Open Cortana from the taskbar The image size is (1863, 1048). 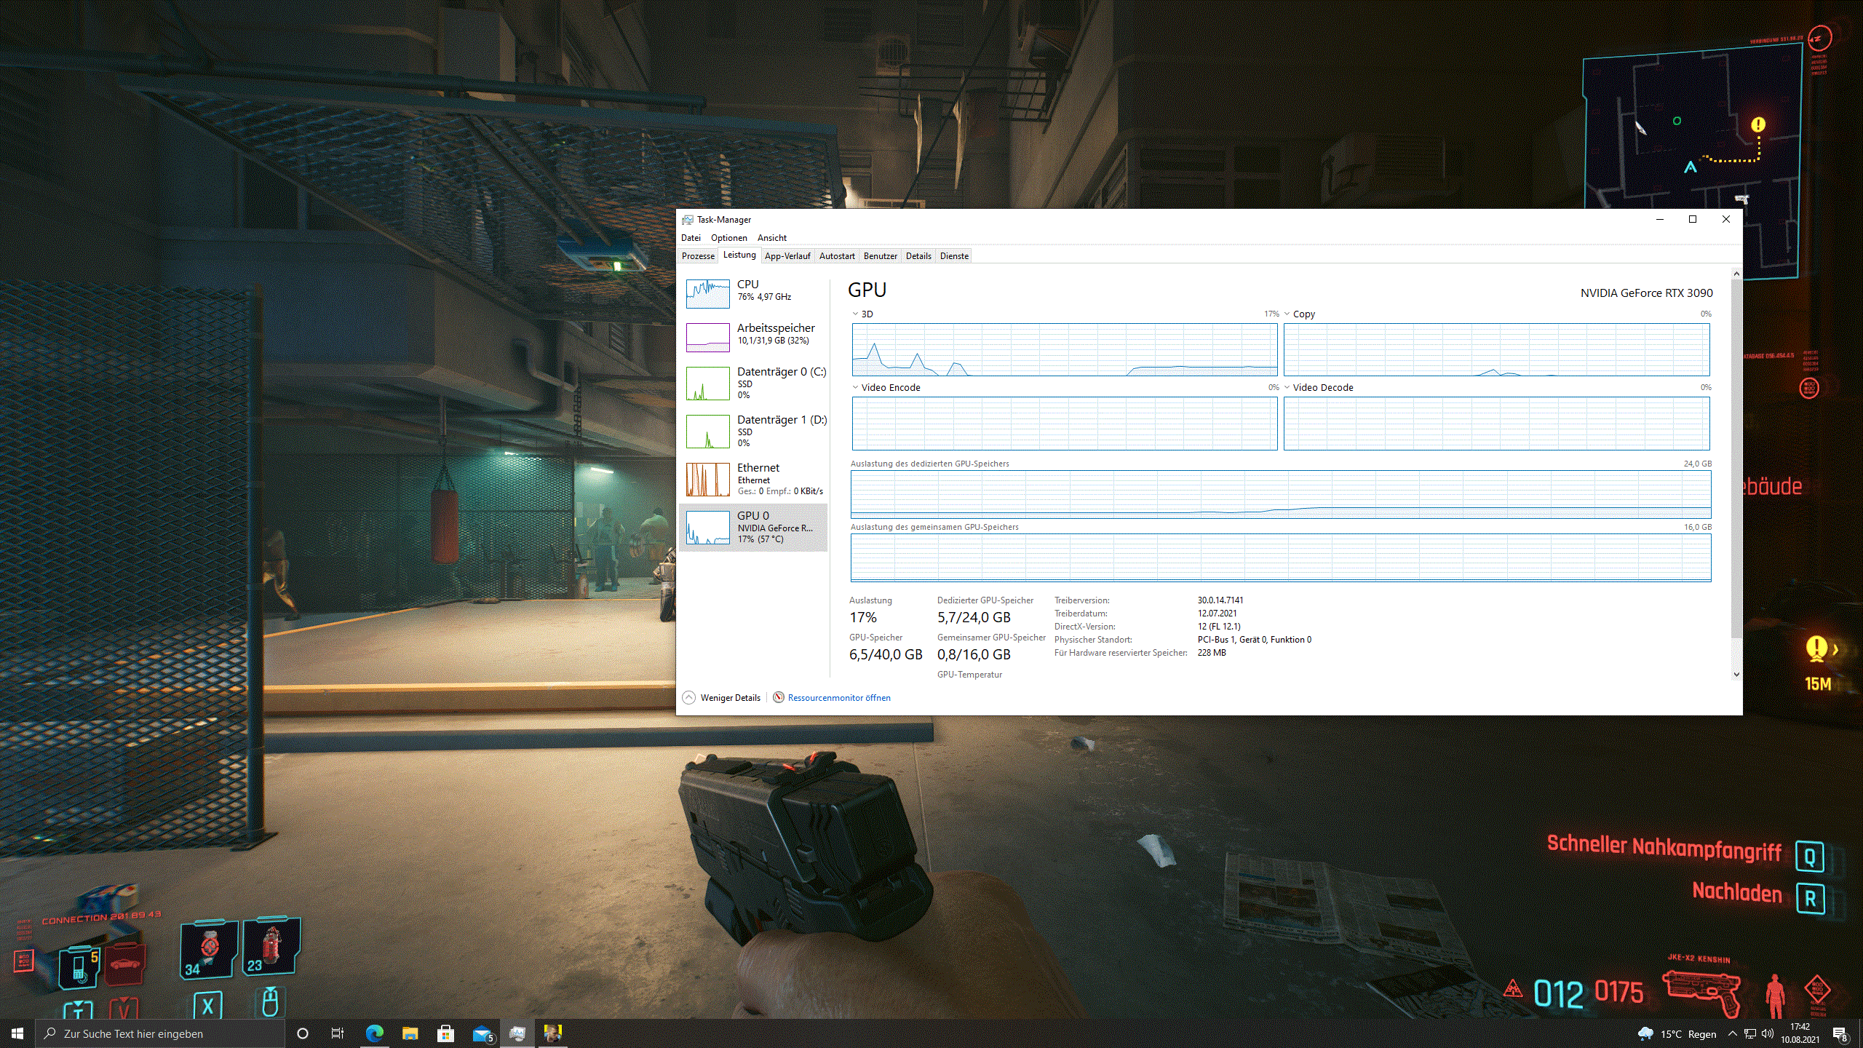click(303, 1033)
